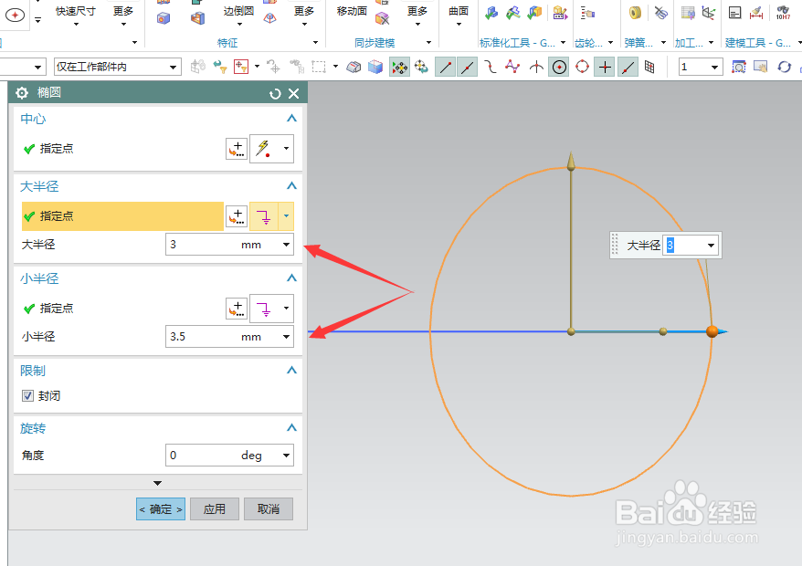802x566 pixels.
Task: Open the spring coil tool icon
Action: 635,14
